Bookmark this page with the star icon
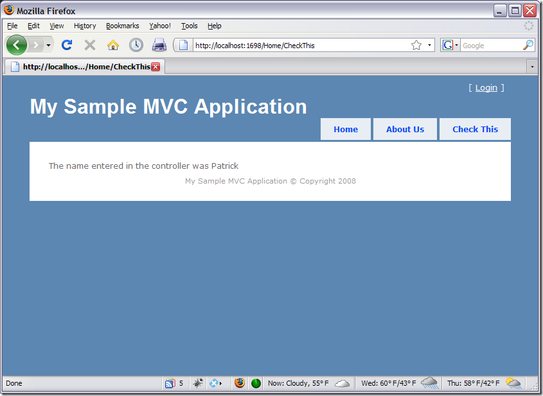This screenshot has width=543, height=396. 416,45
